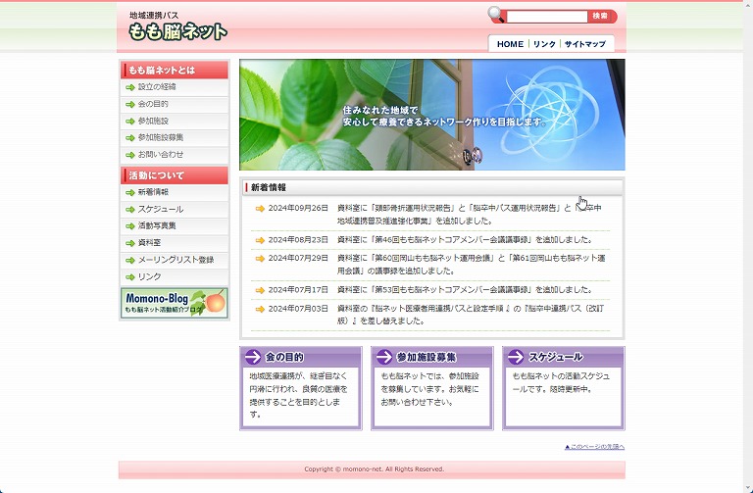Click the green arrow beside 資料室
Screen dimensions: 753x493
point(130,243)
